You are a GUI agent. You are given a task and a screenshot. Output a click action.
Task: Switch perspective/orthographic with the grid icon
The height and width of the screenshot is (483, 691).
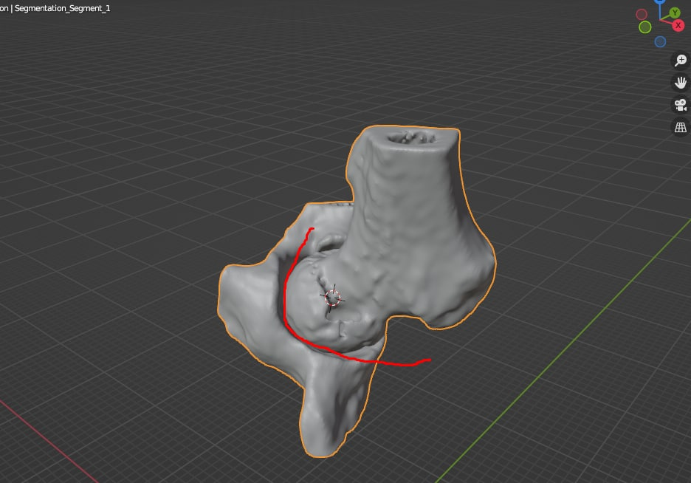click(x=681, y=127)
